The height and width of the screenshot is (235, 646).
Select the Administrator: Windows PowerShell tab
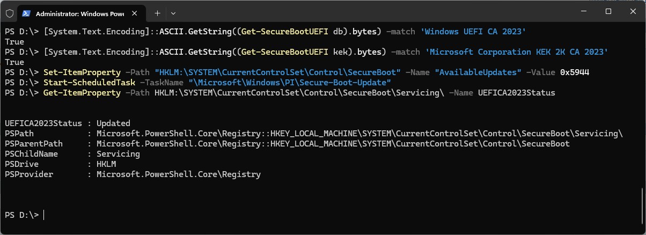[x=75, y=12]
